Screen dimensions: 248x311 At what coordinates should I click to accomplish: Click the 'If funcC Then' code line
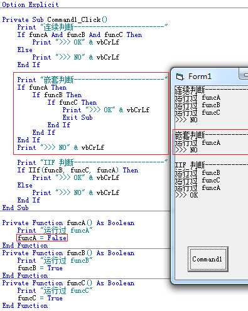point(72,102)
